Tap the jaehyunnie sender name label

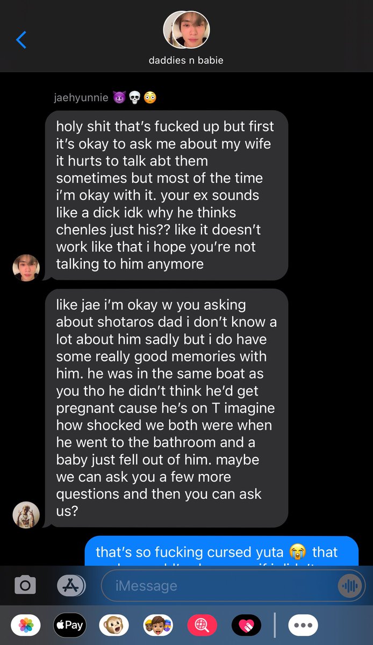[81, 98]
